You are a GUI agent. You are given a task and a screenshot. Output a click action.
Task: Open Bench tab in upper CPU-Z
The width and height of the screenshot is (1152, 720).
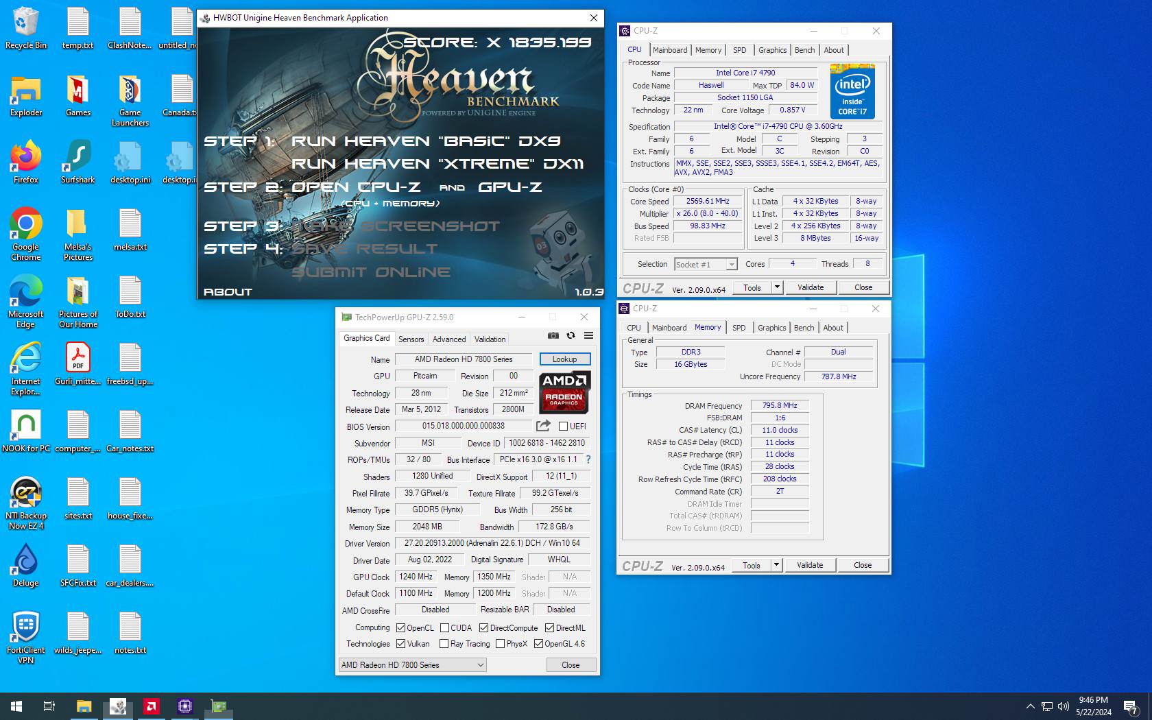click(804, 50)
